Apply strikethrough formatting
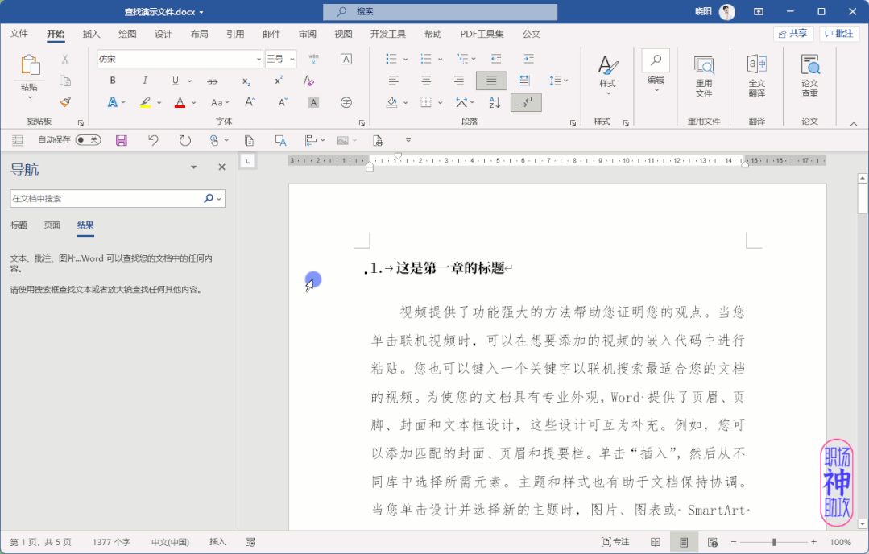 pyautogui.click(x=213, y=81)
